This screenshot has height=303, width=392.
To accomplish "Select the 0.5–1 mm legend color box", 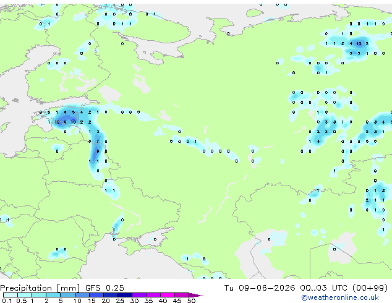I will 25,295.
